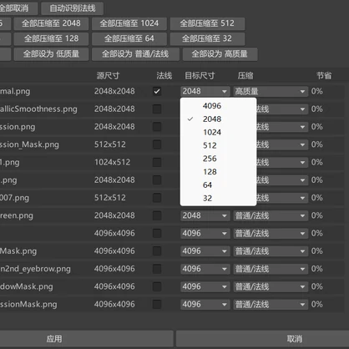Select the reen.png file name

coord(17,215)
